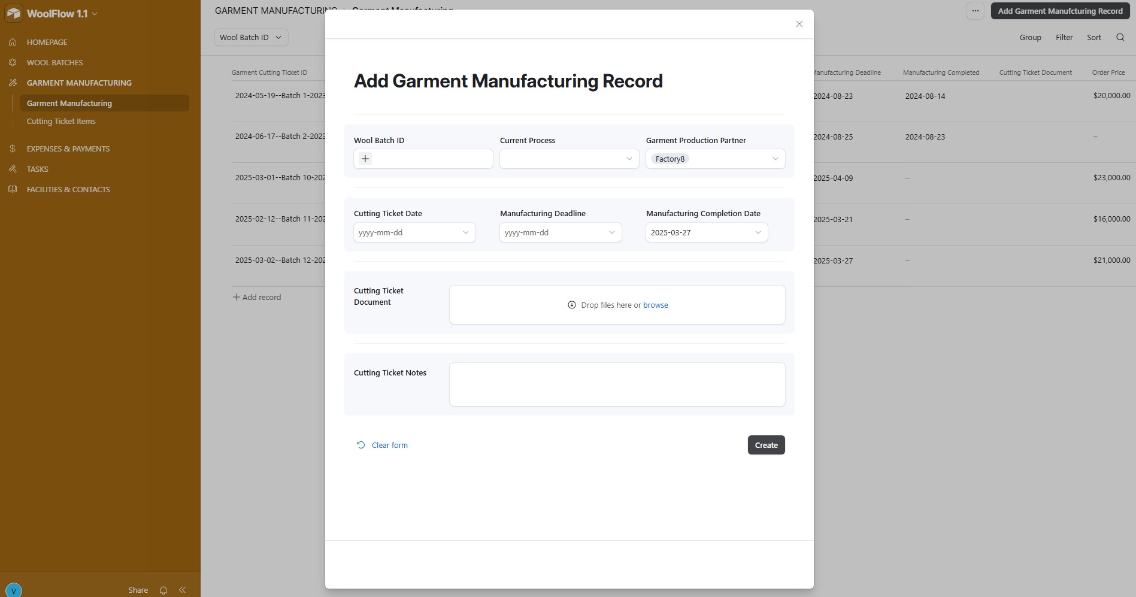Screen dimensions: 1136x597
Task: Open the Garment Production Partner dropdown
Action: pos(775,159)
